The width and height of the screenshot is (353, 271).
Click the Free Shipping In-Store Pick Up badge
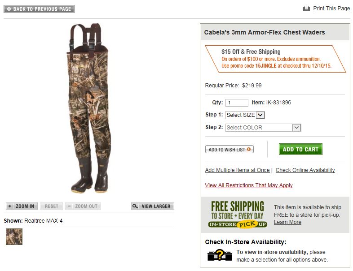tap(238, 215)
